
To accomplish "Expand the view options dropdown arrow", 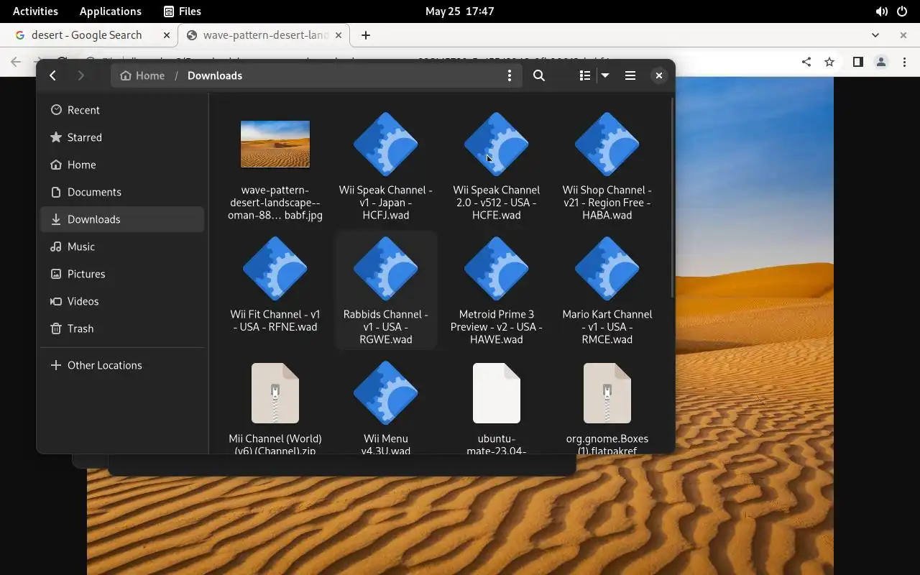I will coord(605,75).
